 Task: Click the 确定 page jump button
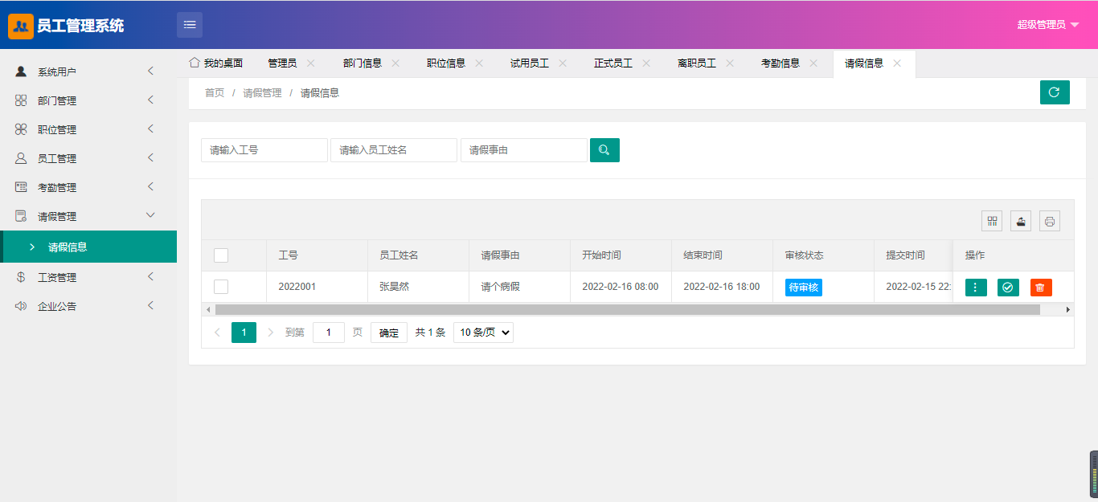pos(388,333)
